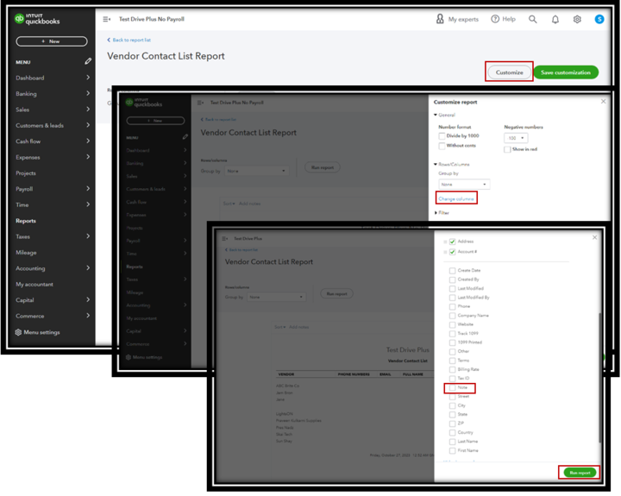Open Mileage in top sidebar menu

coord(26,253)
